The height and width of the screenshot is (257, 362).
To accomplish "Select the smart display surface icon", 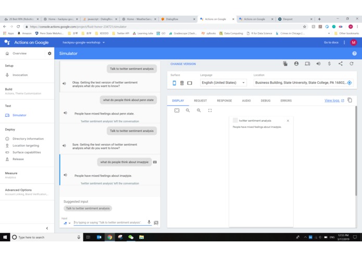I will (x=190, y=83).
